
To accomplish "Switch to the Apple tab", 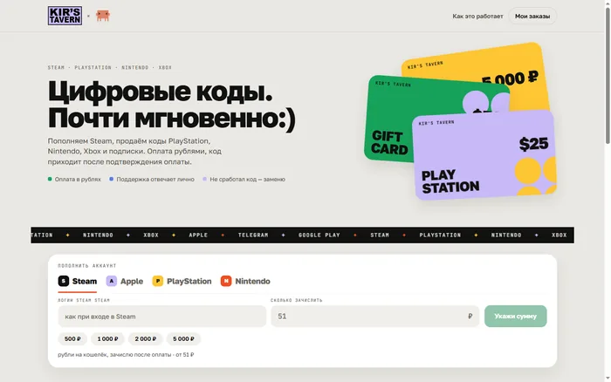I will [x=125, y=281].
